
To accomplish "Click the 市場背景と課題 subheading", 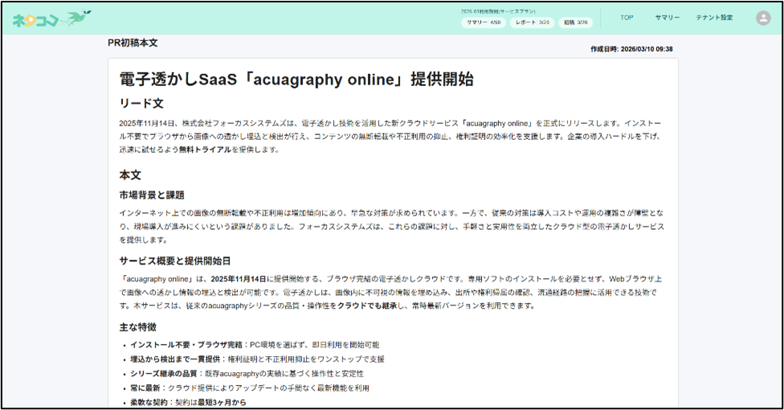I will (152, 195).
